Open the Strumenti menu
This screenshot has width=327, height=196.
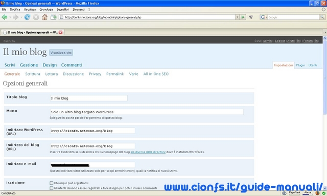tap(78, 9)
